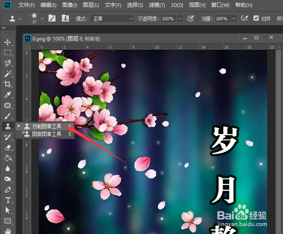Select the Rectangle shape tool
The image size is (283, 234).
pyautogui.click(x=7, y=221)
